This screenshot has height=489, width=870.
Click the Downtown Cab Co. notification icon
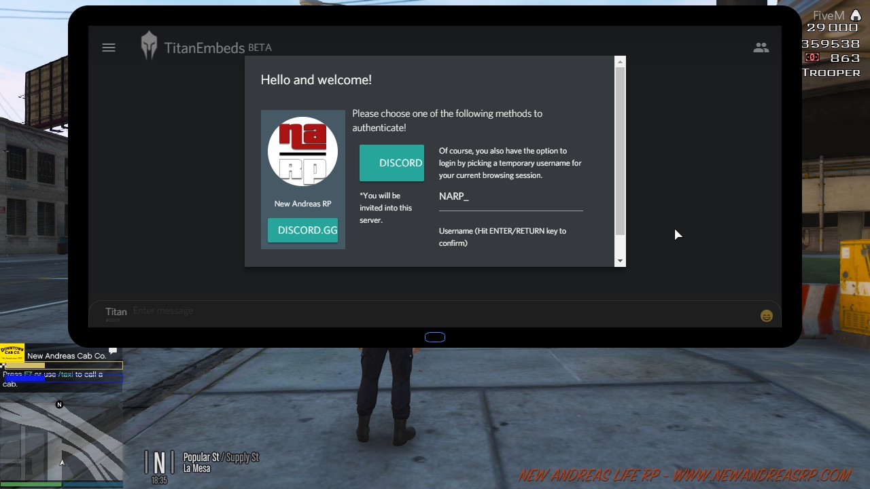coord(12,352)
